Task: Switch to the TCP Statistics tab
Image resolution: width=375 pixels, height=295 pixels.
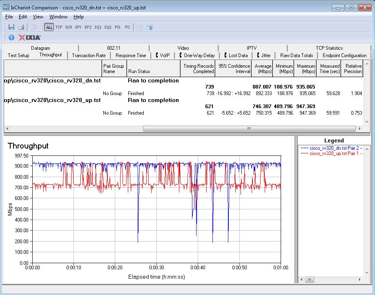Action: click(329, 48)
